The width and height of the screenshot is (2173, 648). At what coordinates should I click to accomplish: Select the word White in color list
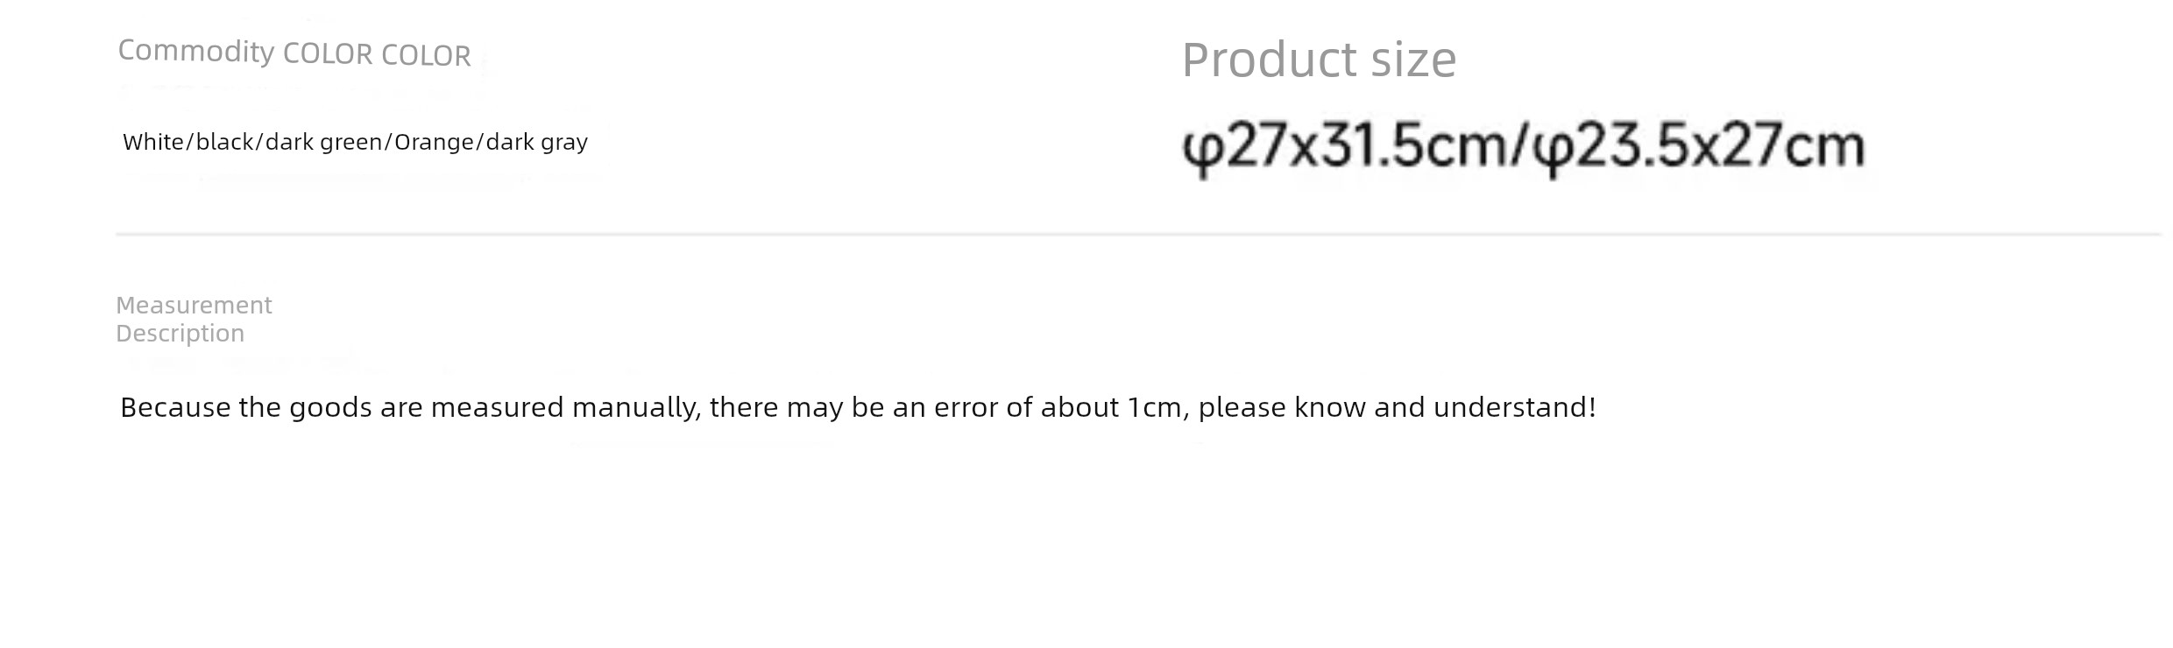pyautogui.click(x=153, y=142)
